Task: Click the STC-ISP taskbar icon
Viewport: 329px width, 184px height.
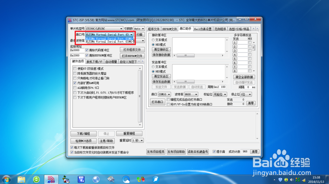Action: (x=51, y=179)
